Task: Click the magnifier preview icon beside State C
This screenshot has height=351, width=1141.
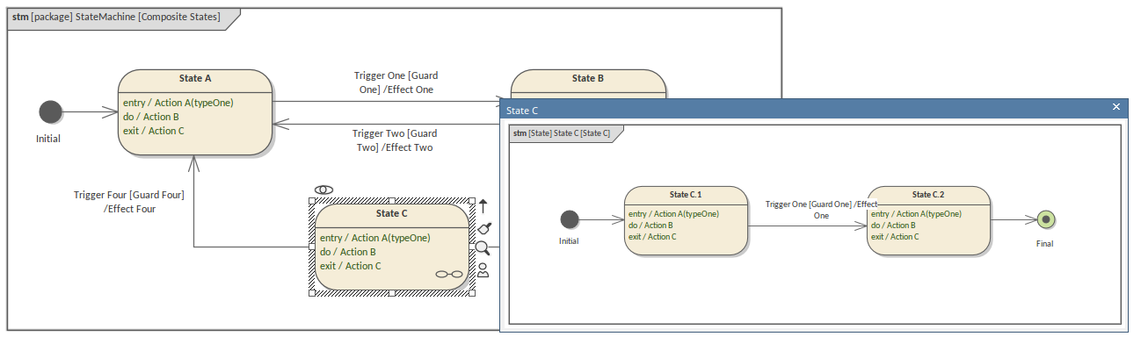Action: coord(482,248)
